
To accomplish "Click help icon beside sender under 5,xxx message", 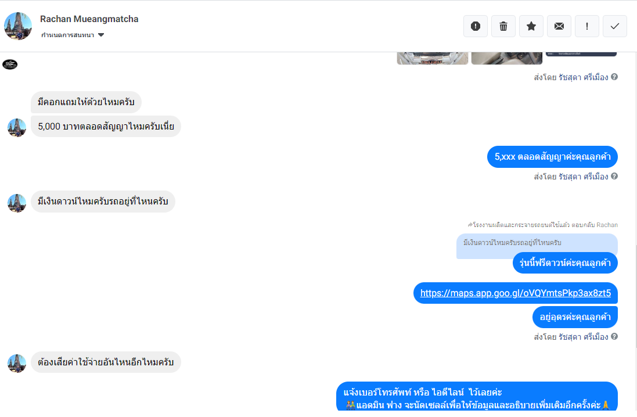I will (x=614, y=176).
